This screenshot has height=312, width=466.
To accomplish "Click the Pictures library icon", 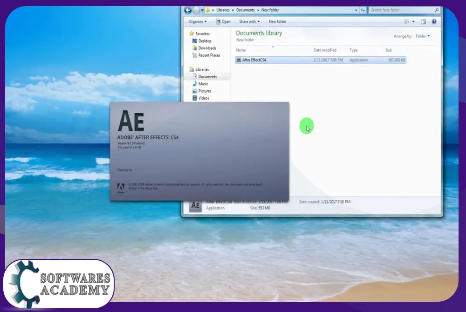I will click(x=195, y=91).
